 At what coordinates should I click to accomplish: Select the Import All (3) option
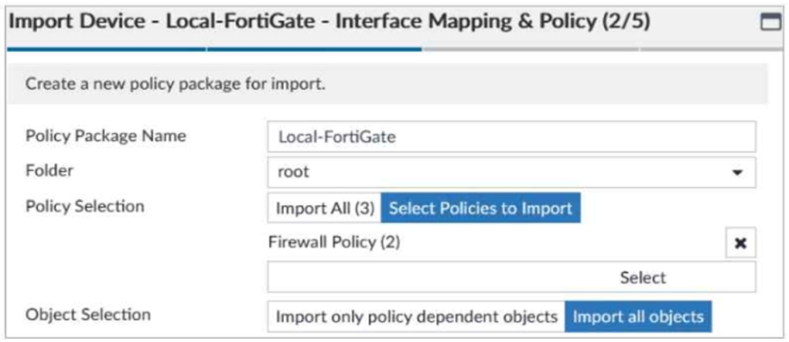(325, 208)
